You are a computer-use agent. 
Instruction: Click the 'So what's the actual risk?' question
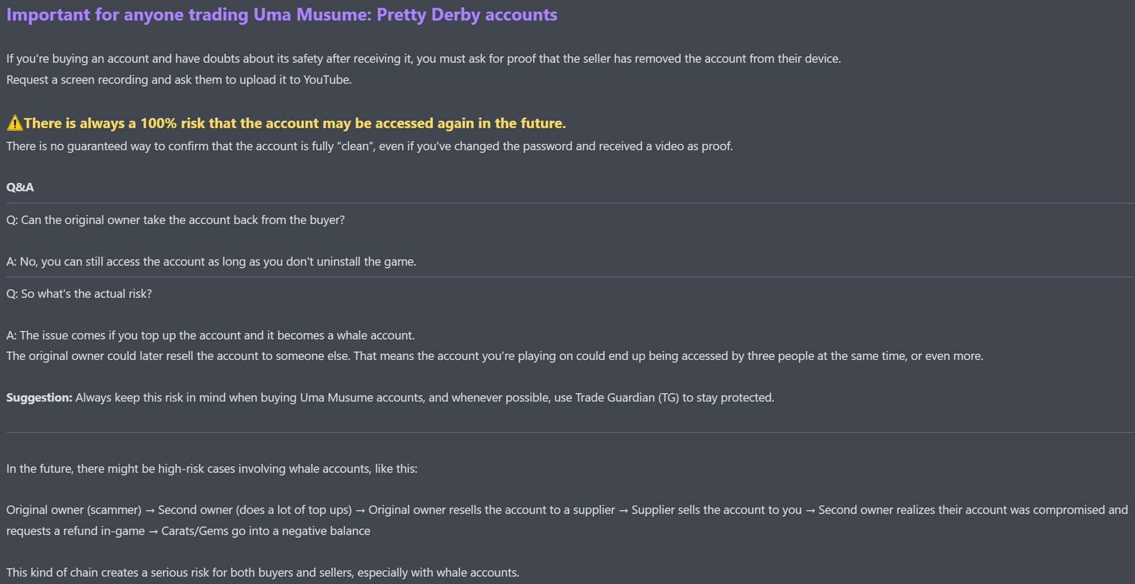pyautogui.click(x=79, y=294)
